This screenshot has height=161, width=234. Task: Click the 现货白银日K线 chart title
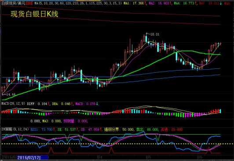point(34,14)
